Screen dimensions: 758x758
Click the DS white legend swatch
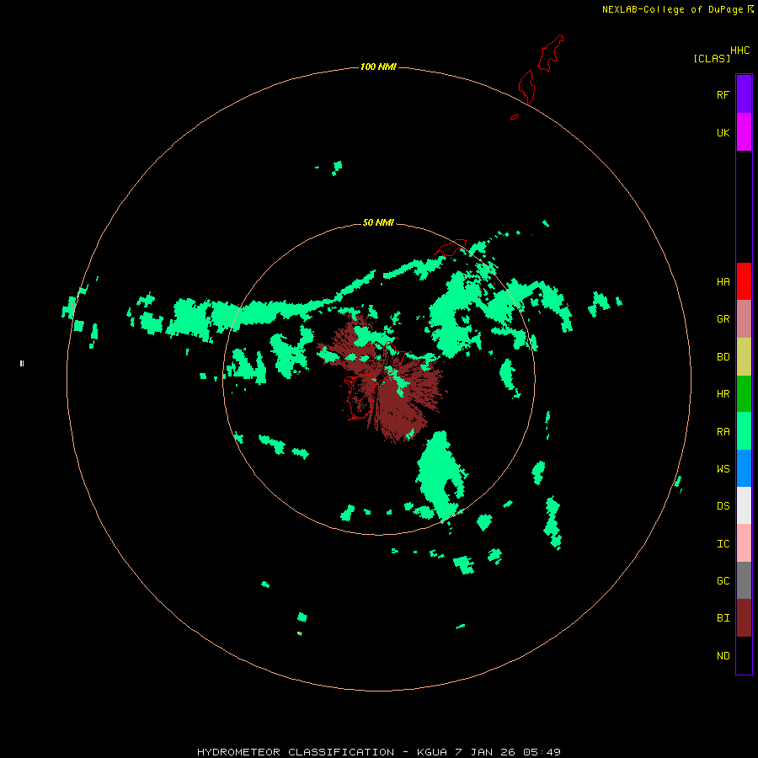tap(744, 505)
